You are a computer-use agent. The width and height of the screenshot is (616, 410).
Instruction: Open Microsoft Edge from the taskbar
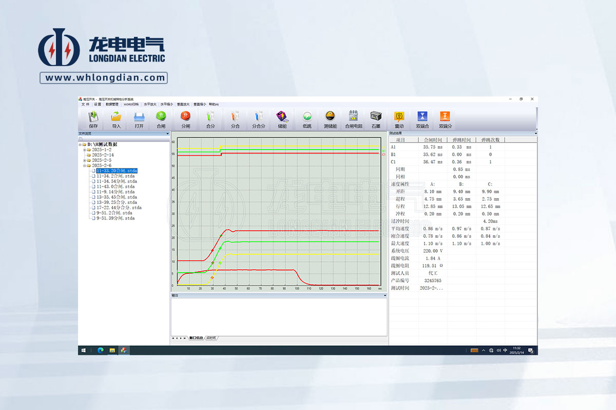[100, 351]
